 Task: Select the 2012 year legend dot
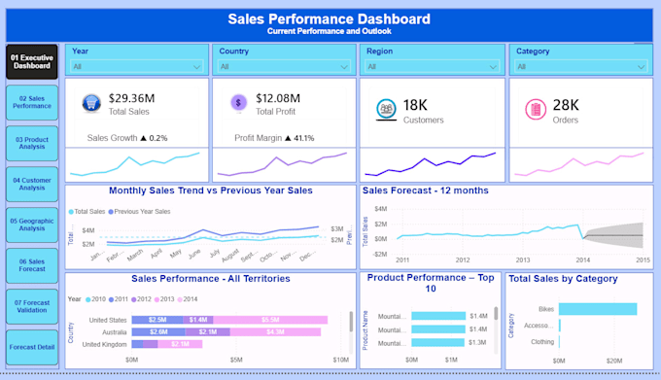(x=133, y=299)
